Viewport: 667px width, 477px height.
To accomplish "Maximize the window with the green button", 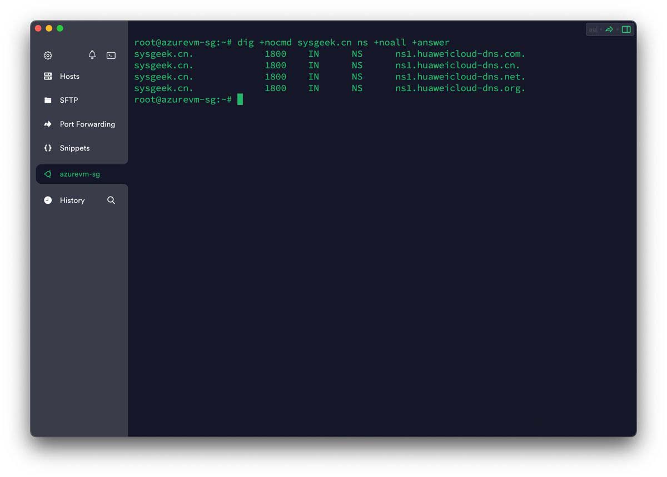I will point(60,28).
